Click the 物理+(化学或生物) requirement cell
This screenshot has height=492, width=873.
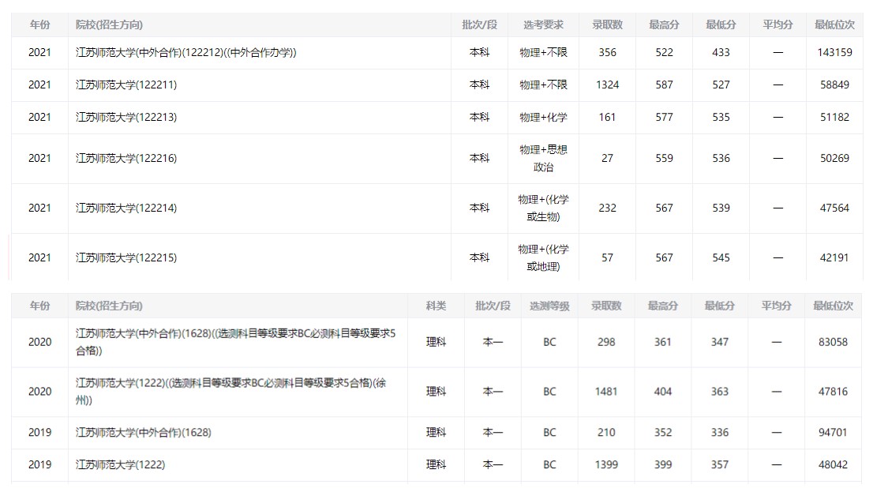(543, 208)
